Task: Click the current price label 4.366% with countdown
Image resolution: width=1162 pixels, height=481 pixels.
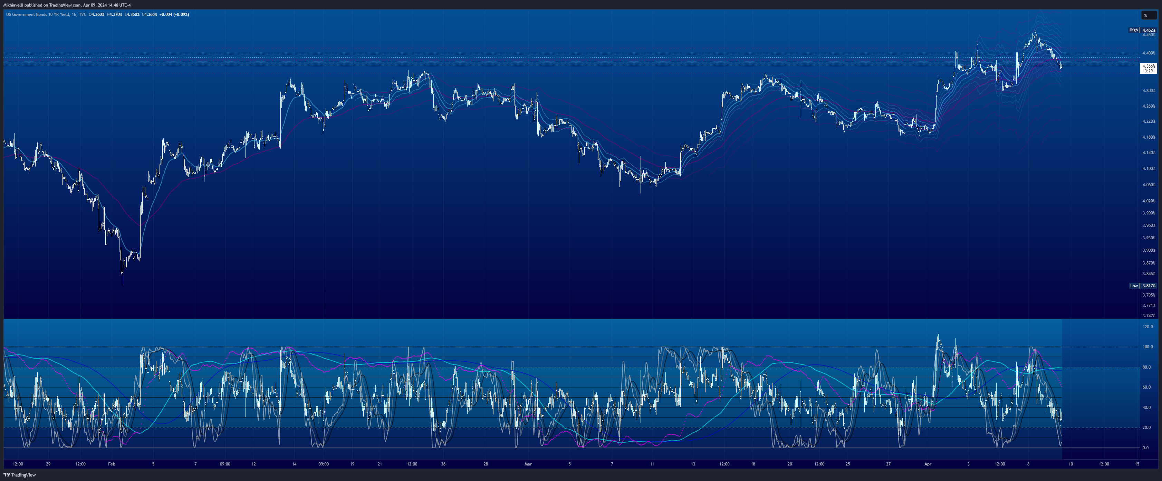Action: 1149,69
